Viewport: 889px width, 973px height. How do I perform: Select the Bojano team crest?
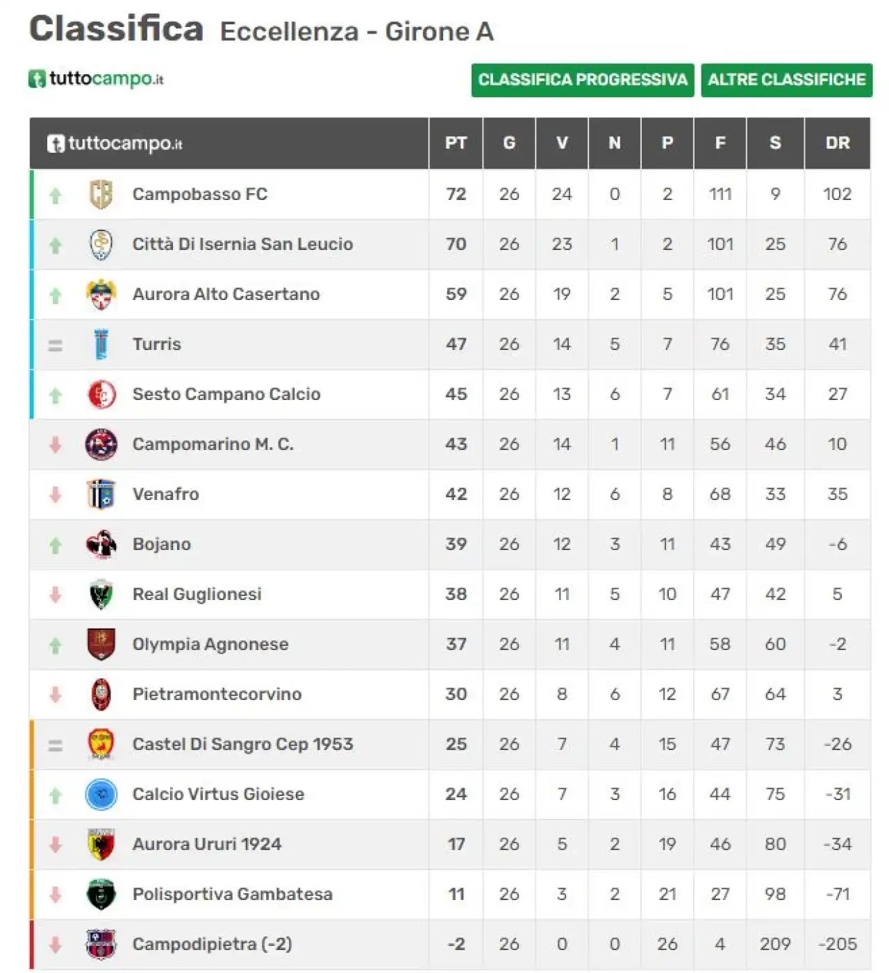(101, 544)
